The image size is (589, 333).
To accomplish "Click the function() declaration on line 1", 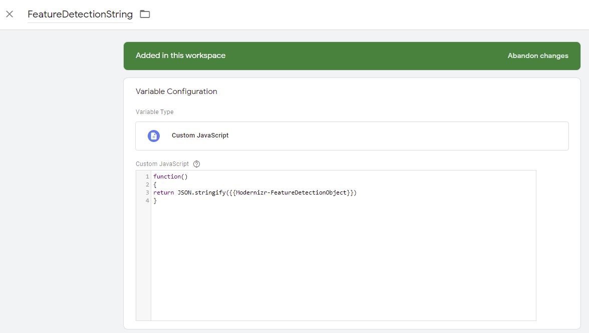I will [x=169, y=176].
